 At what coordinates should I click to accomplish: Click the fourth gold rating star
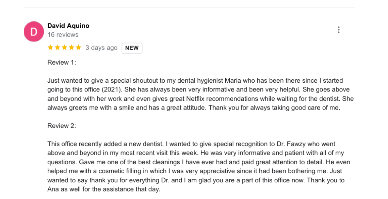coord(71,48)
